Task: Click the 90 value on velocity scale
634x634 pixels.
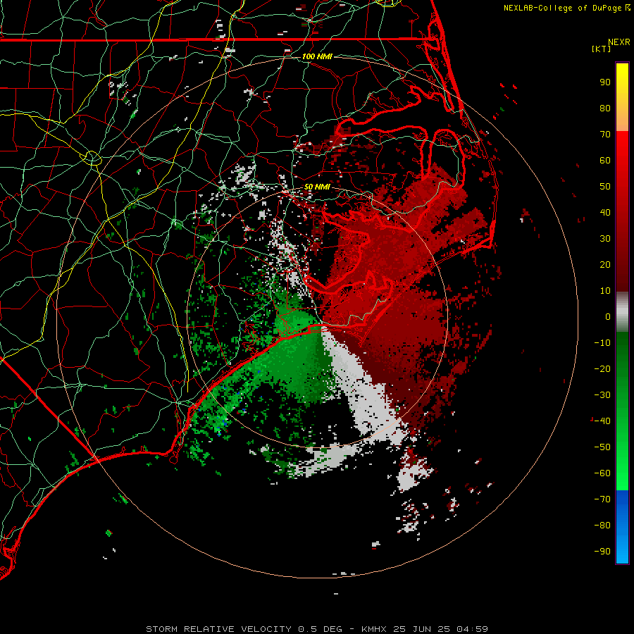Action: 605,82
